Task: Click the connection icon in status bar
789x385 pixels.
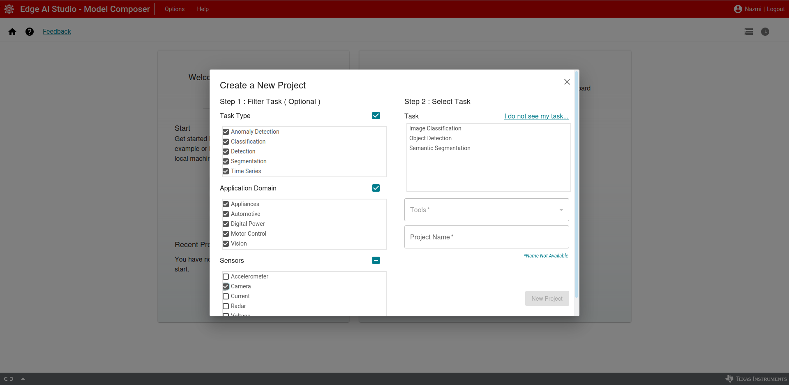Action: point(9,379)
